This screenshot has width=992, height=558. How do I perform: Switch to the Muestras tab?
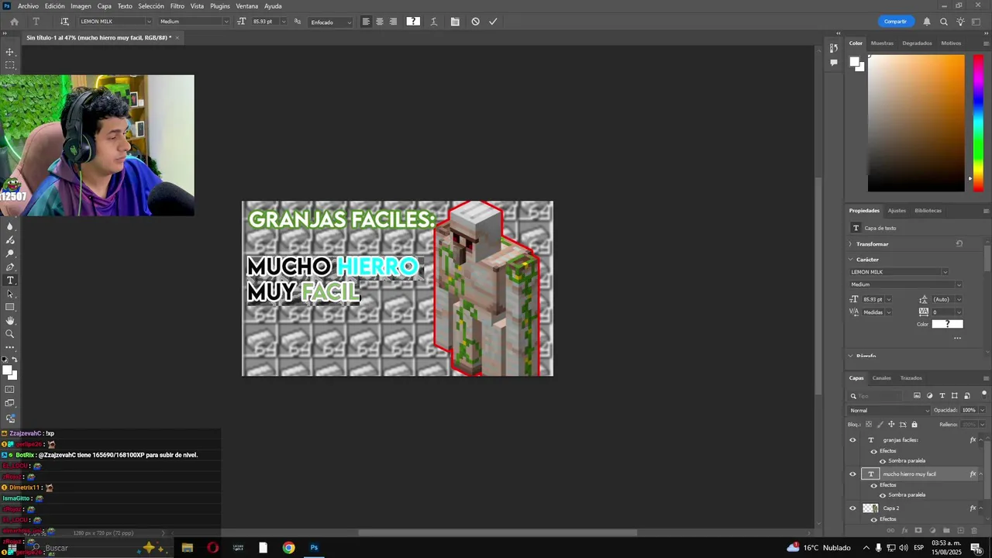[x=882, y=43]
